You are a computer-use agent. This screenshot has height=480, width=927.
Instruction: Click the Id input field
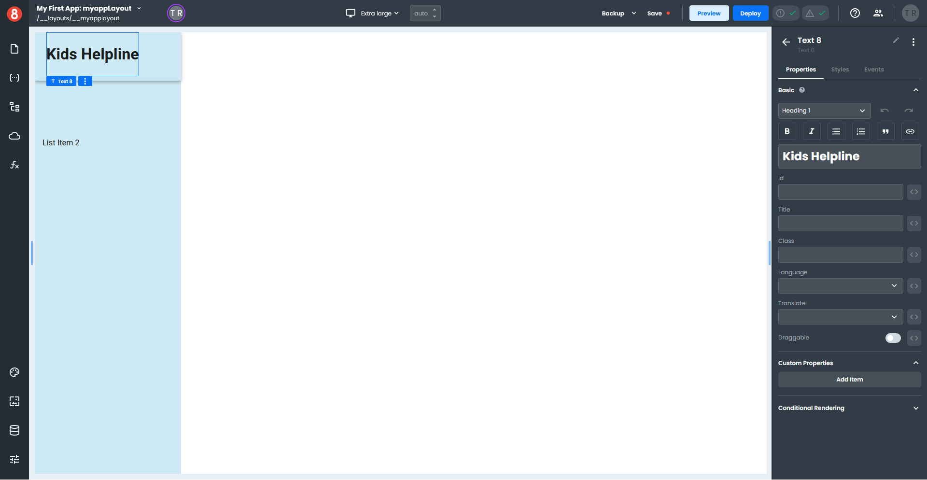point(840,192)
